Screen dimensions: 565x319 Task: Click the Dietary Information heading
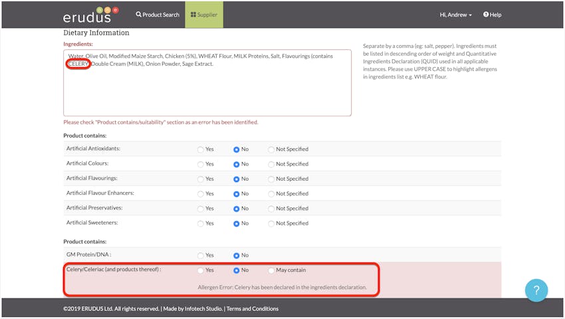click(x=96, y=33)
